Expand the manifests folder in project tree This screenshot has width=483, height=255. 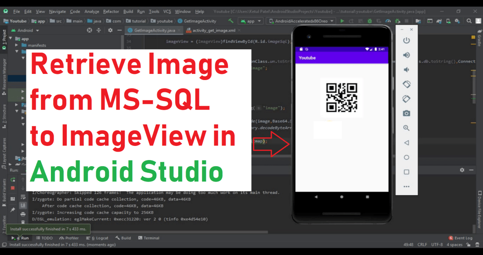click(x=17, y=45)
